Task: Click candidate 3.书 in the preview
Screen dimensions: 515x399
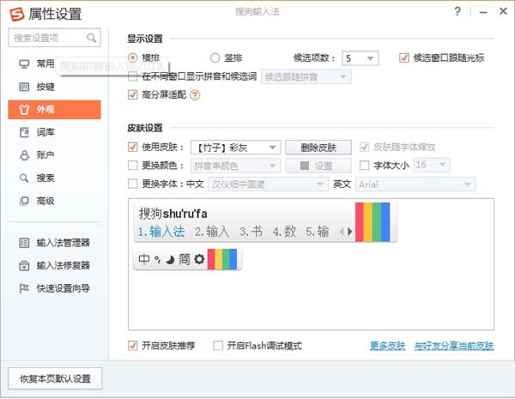Action: [x=251, y=232]
